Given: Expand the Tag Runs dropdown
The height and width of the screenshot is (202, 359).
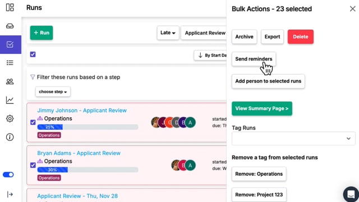Looking at the screenshot, I should (293, 139).
